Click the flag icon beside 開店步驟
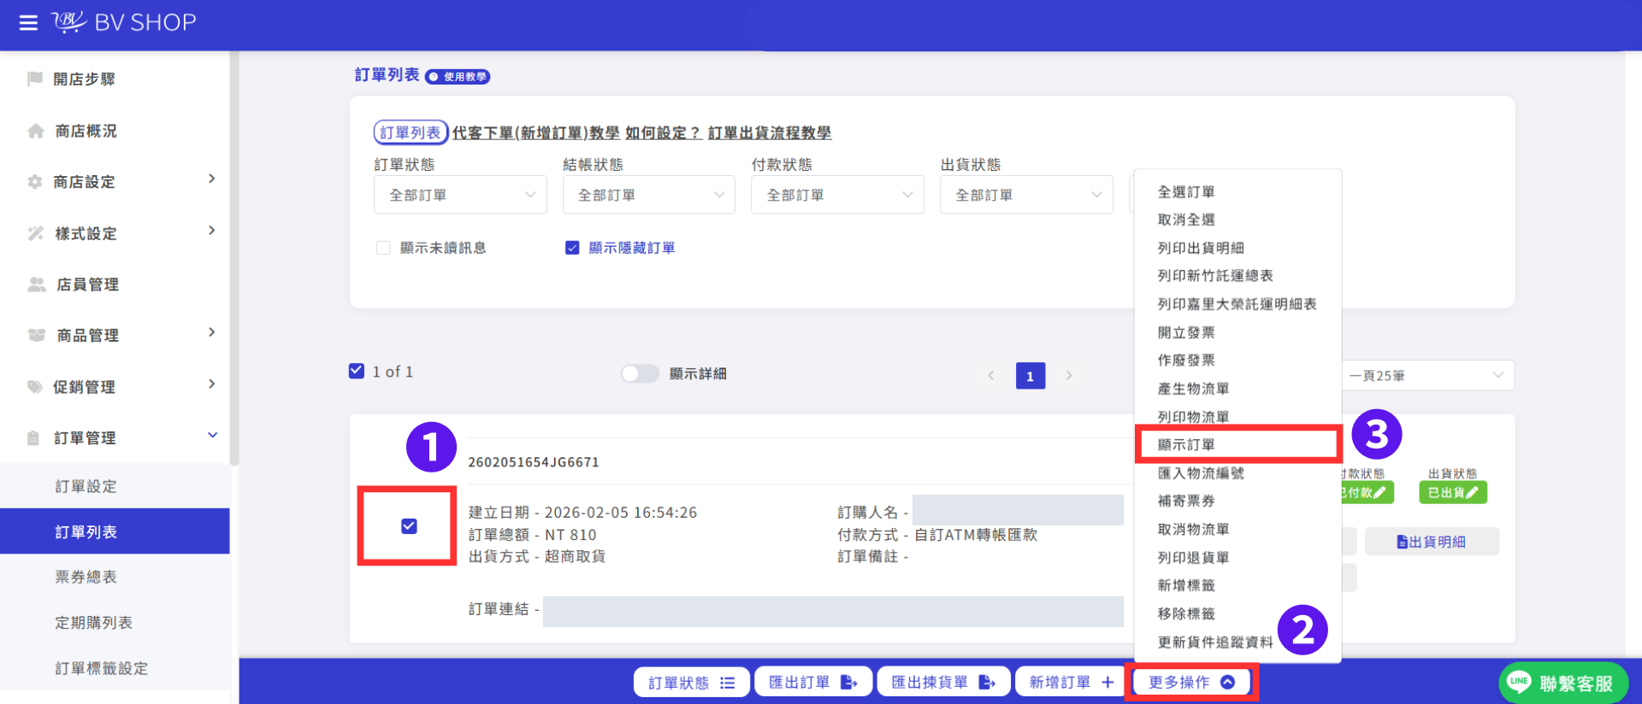This screenshot has width=1642, height=704. pos(35,79)
